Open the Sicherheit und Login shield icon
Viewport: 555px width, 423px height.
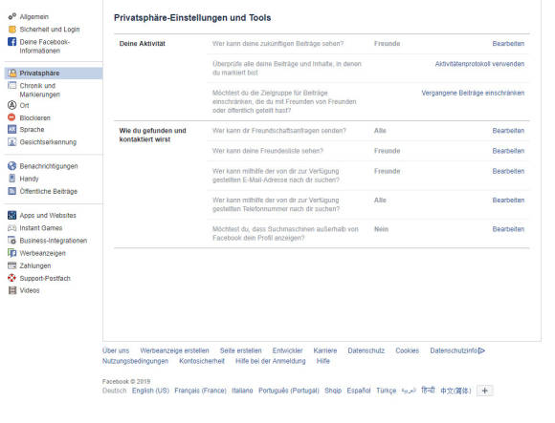[12, 30]
